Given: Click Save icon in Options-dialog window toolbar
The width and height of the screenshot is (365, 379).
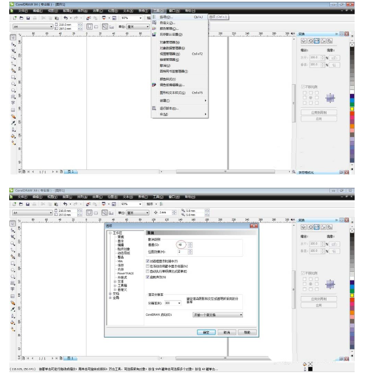Looking at the screenshot, I should (x=28, y=204).
